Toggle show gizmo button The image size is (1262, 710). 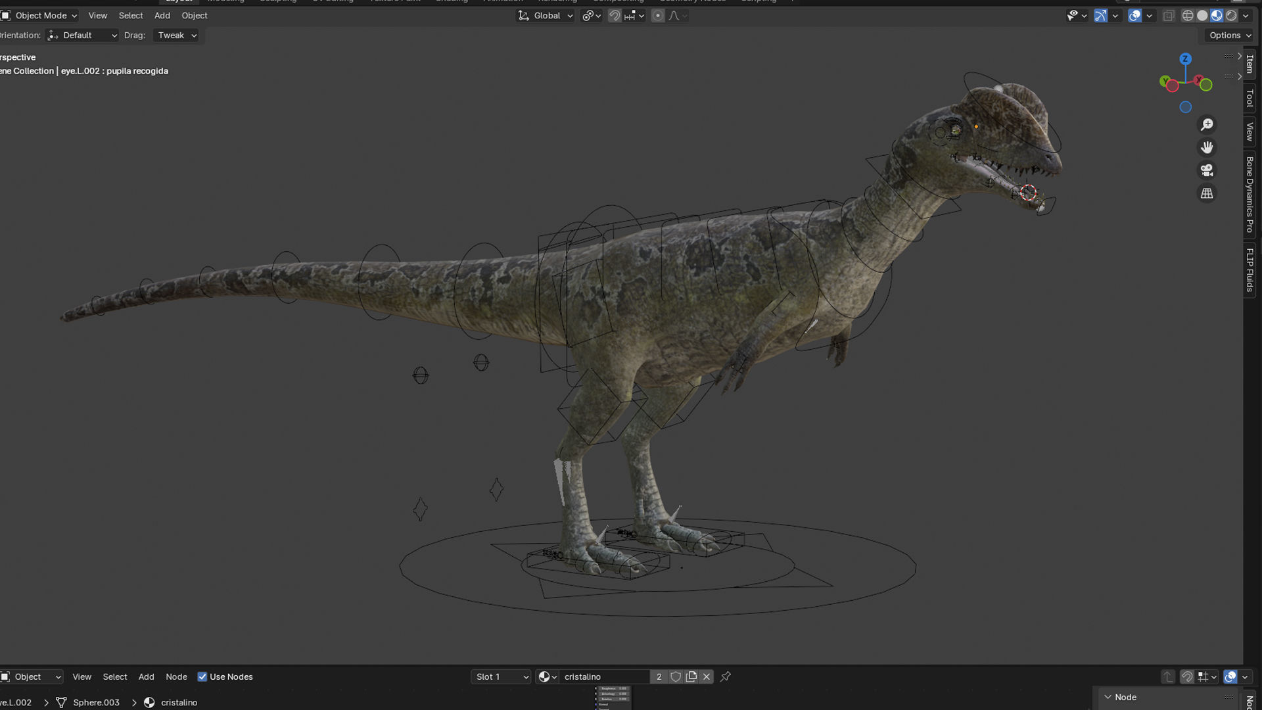click(x=1100, y=16)
